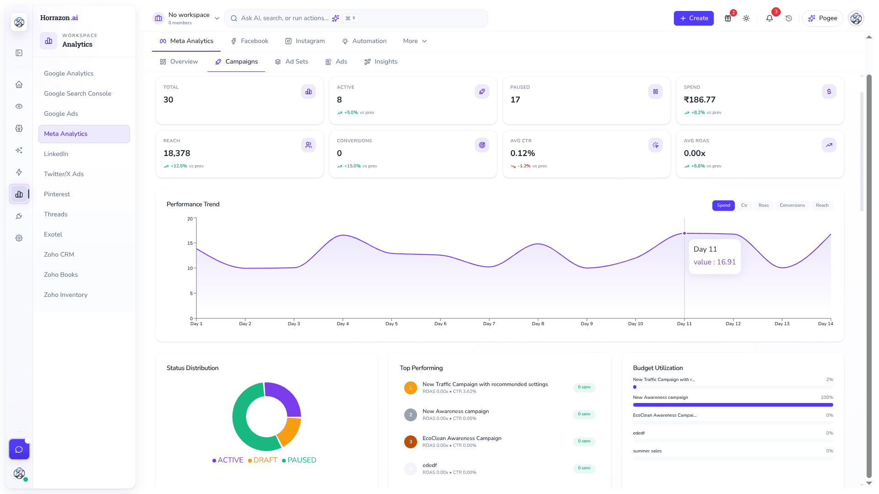
Task: Switch to the Meta Analytics top tab
Action: [186, 41]
